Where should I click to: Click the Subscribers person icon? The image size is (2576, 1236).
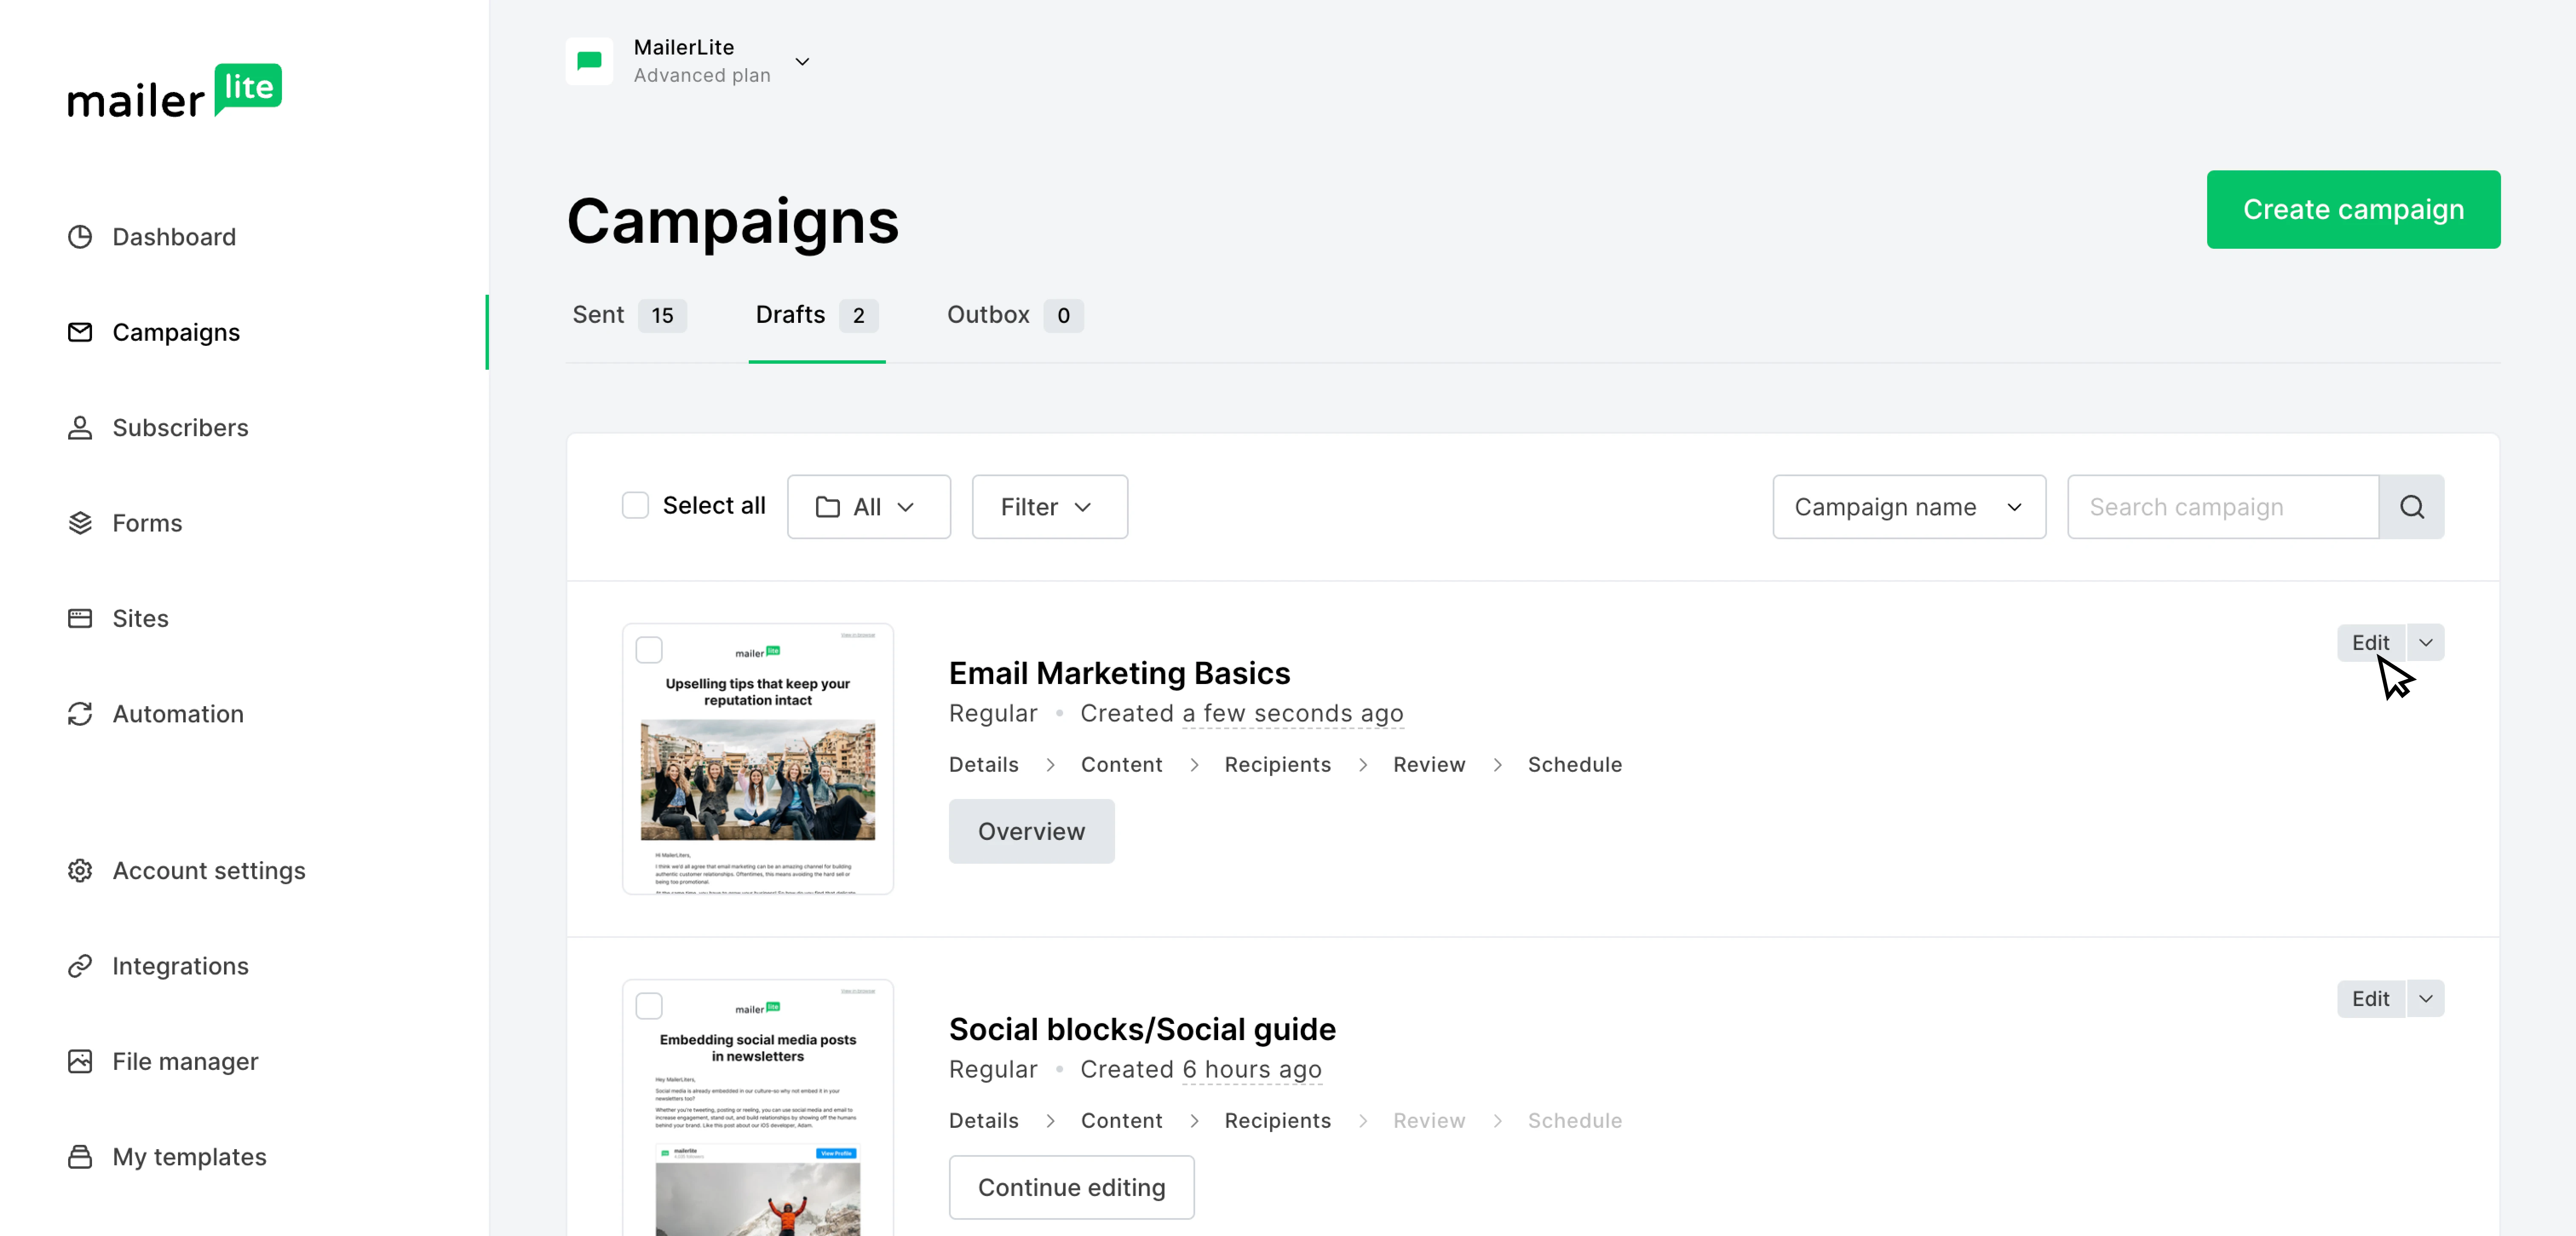pos(80,428)
